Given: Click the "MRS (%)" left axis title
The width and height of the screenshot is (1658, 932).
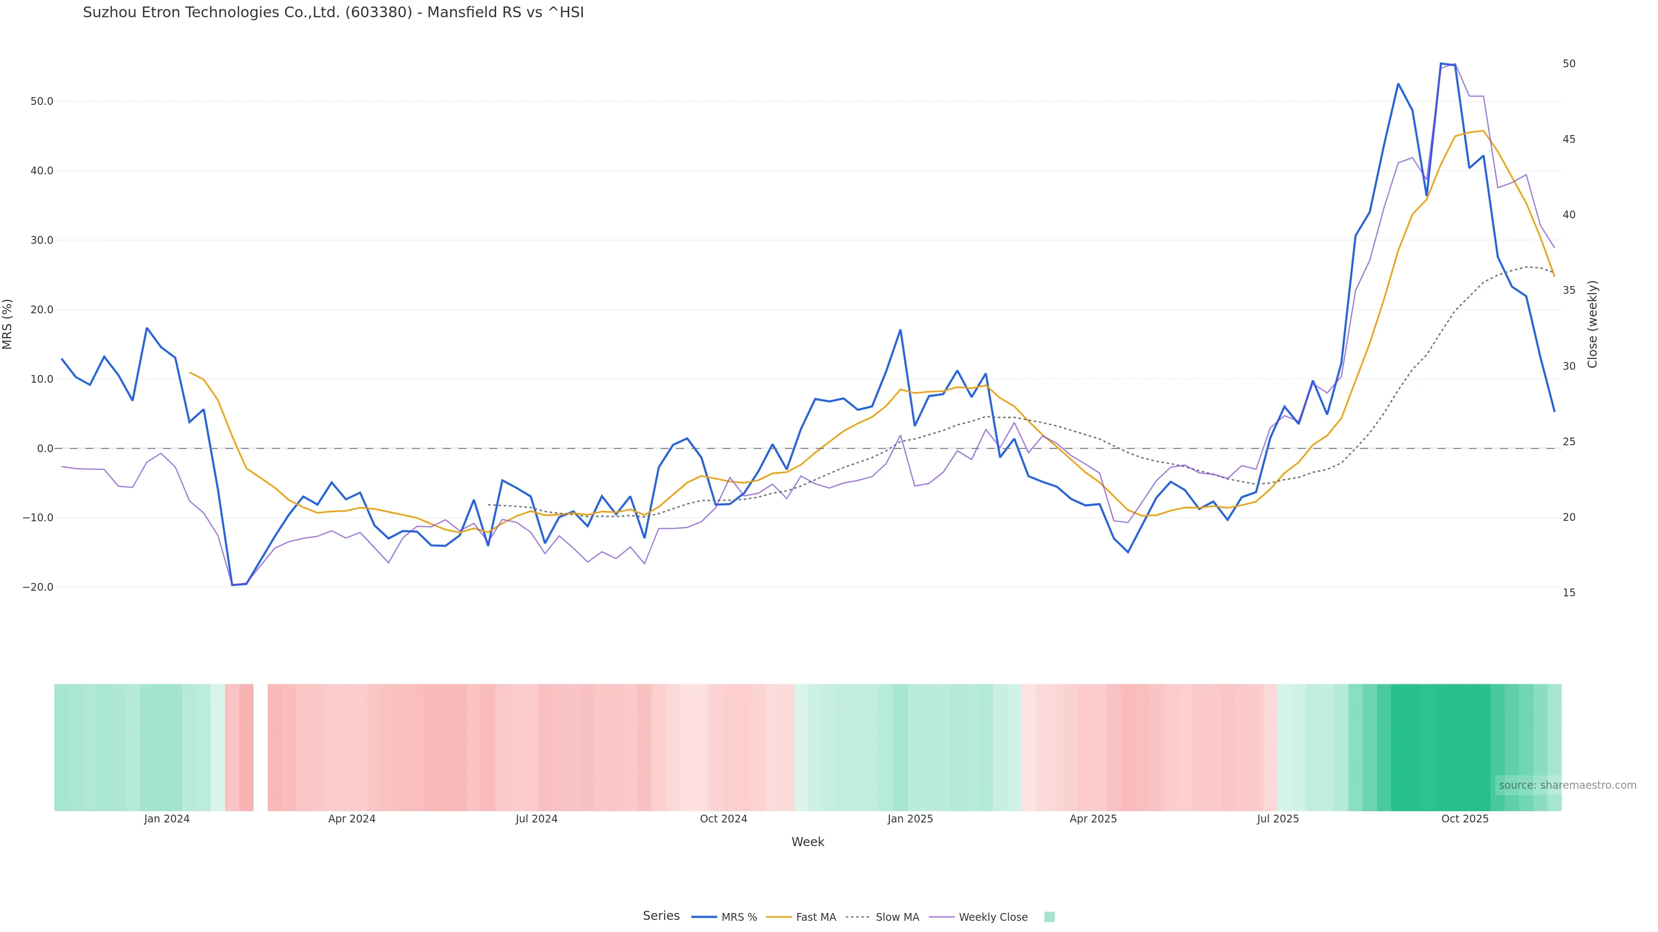Looking at the screenshot, I should click(8, 324).
